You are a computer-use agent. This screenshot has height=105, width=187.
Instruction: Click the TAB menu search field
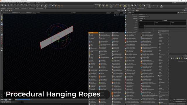[163, 33]
